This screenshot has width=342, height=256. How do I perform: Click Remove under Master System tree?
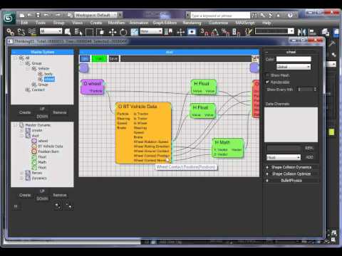pyautogui.click(x=60, y=112)
